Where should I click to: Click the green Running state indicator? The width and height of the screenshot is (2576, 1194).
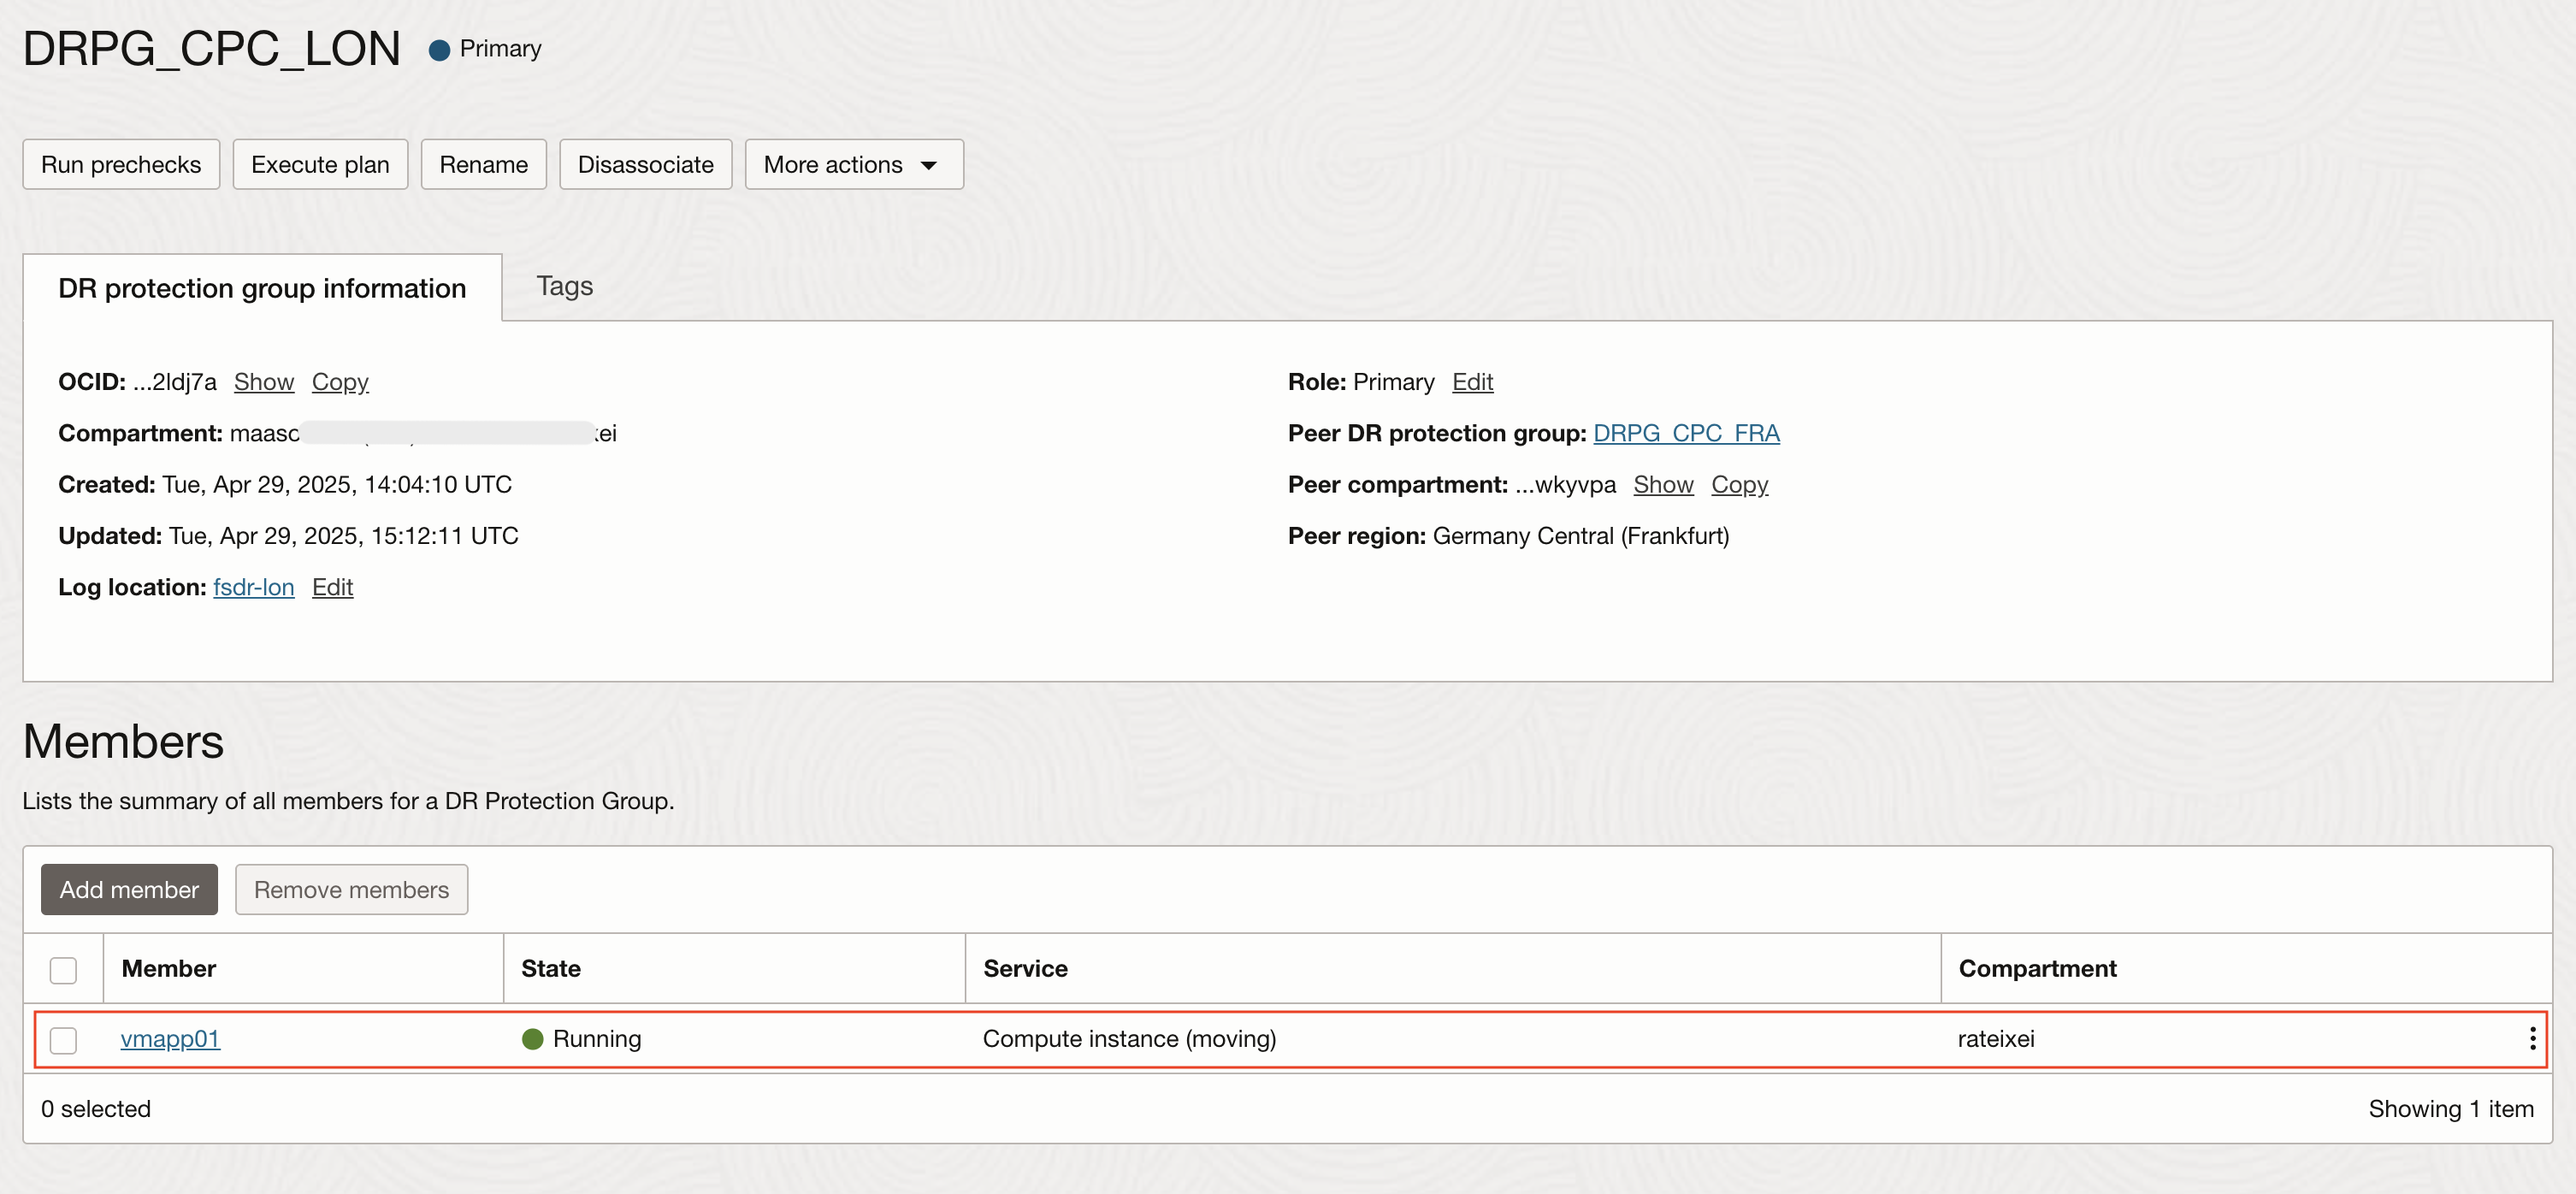(x=533, y=1039)
